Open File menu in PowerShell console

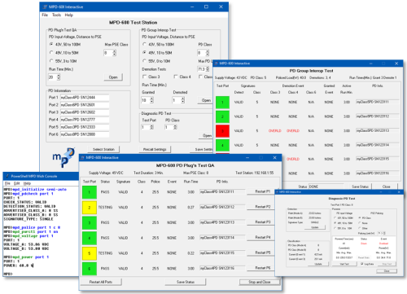pyautogui.click(x=7, y=183)
